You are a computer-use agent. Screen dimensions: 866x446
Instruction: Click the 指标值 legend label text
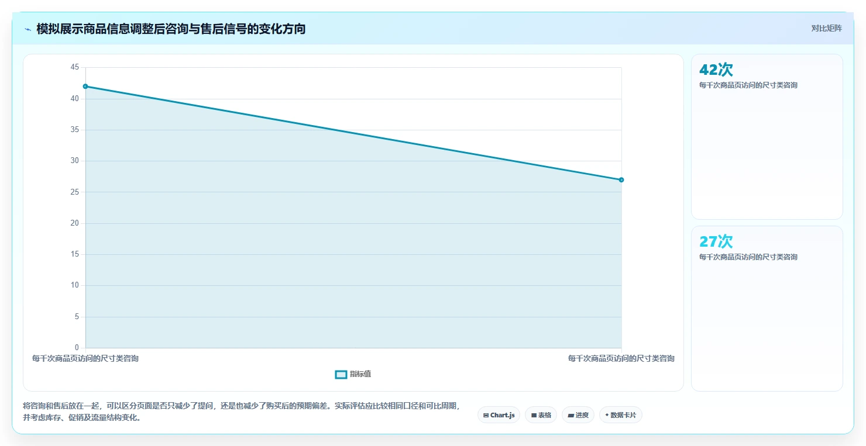coord(360,374)
